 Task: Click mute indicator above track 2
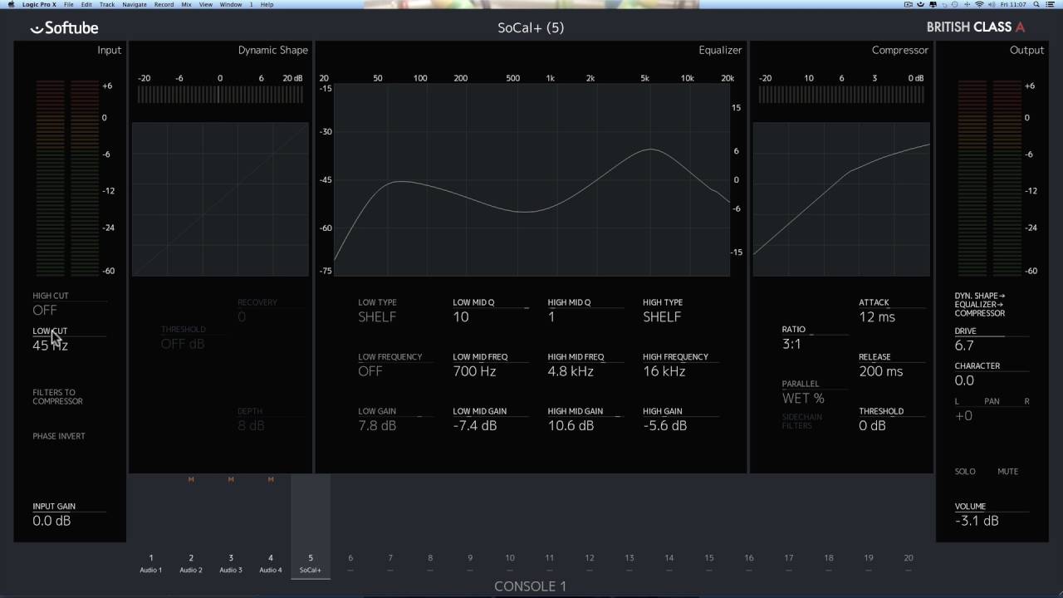191,479
